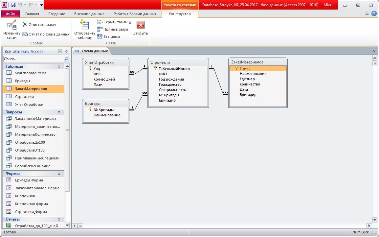Open Отчет по схеме данных

[x=46, y=34]
